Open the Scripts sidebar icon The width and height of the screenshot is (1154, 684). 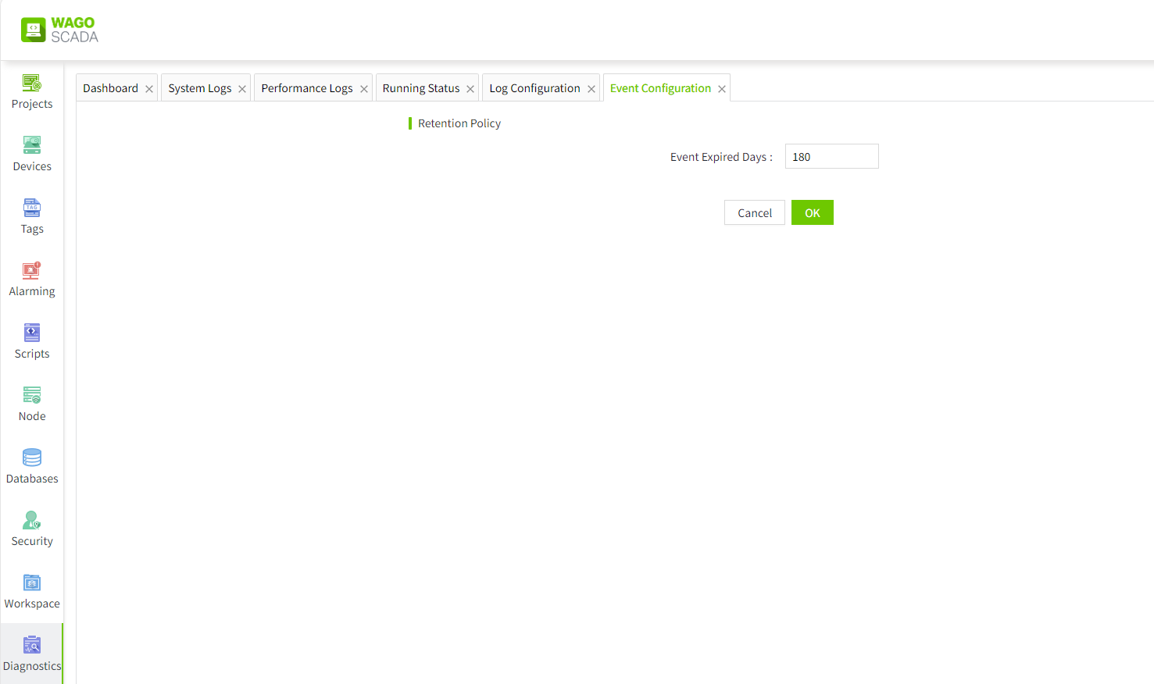point(32,333)
